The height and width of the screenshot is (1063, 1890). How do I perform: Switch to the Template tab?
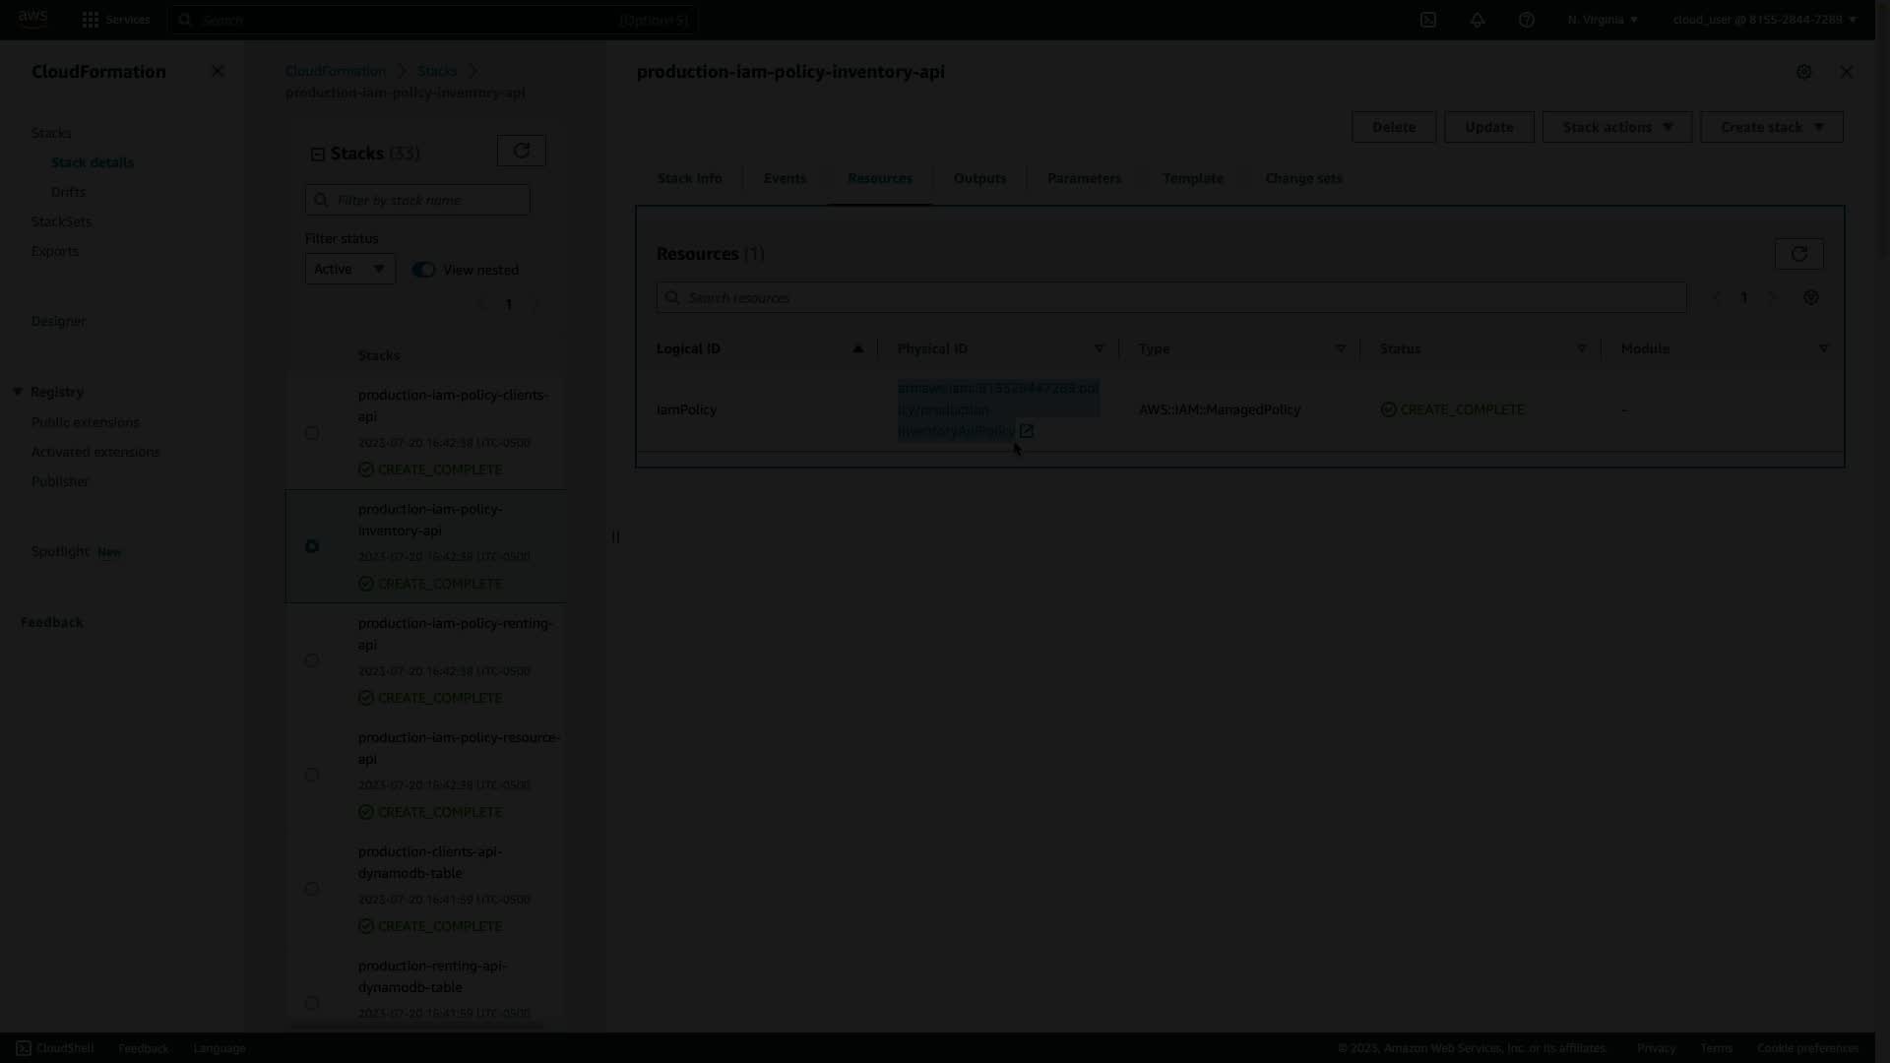pos(1192,178)
